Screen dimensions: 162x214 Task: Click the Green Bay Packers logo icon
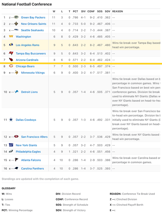pyautogui.click(x=16, y=17)
